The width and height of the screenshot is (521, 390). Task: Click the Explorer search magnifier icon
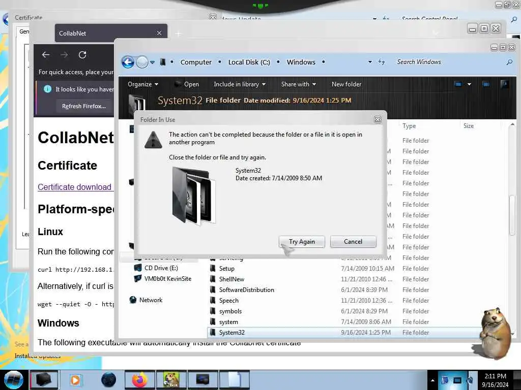click(509, 62)
